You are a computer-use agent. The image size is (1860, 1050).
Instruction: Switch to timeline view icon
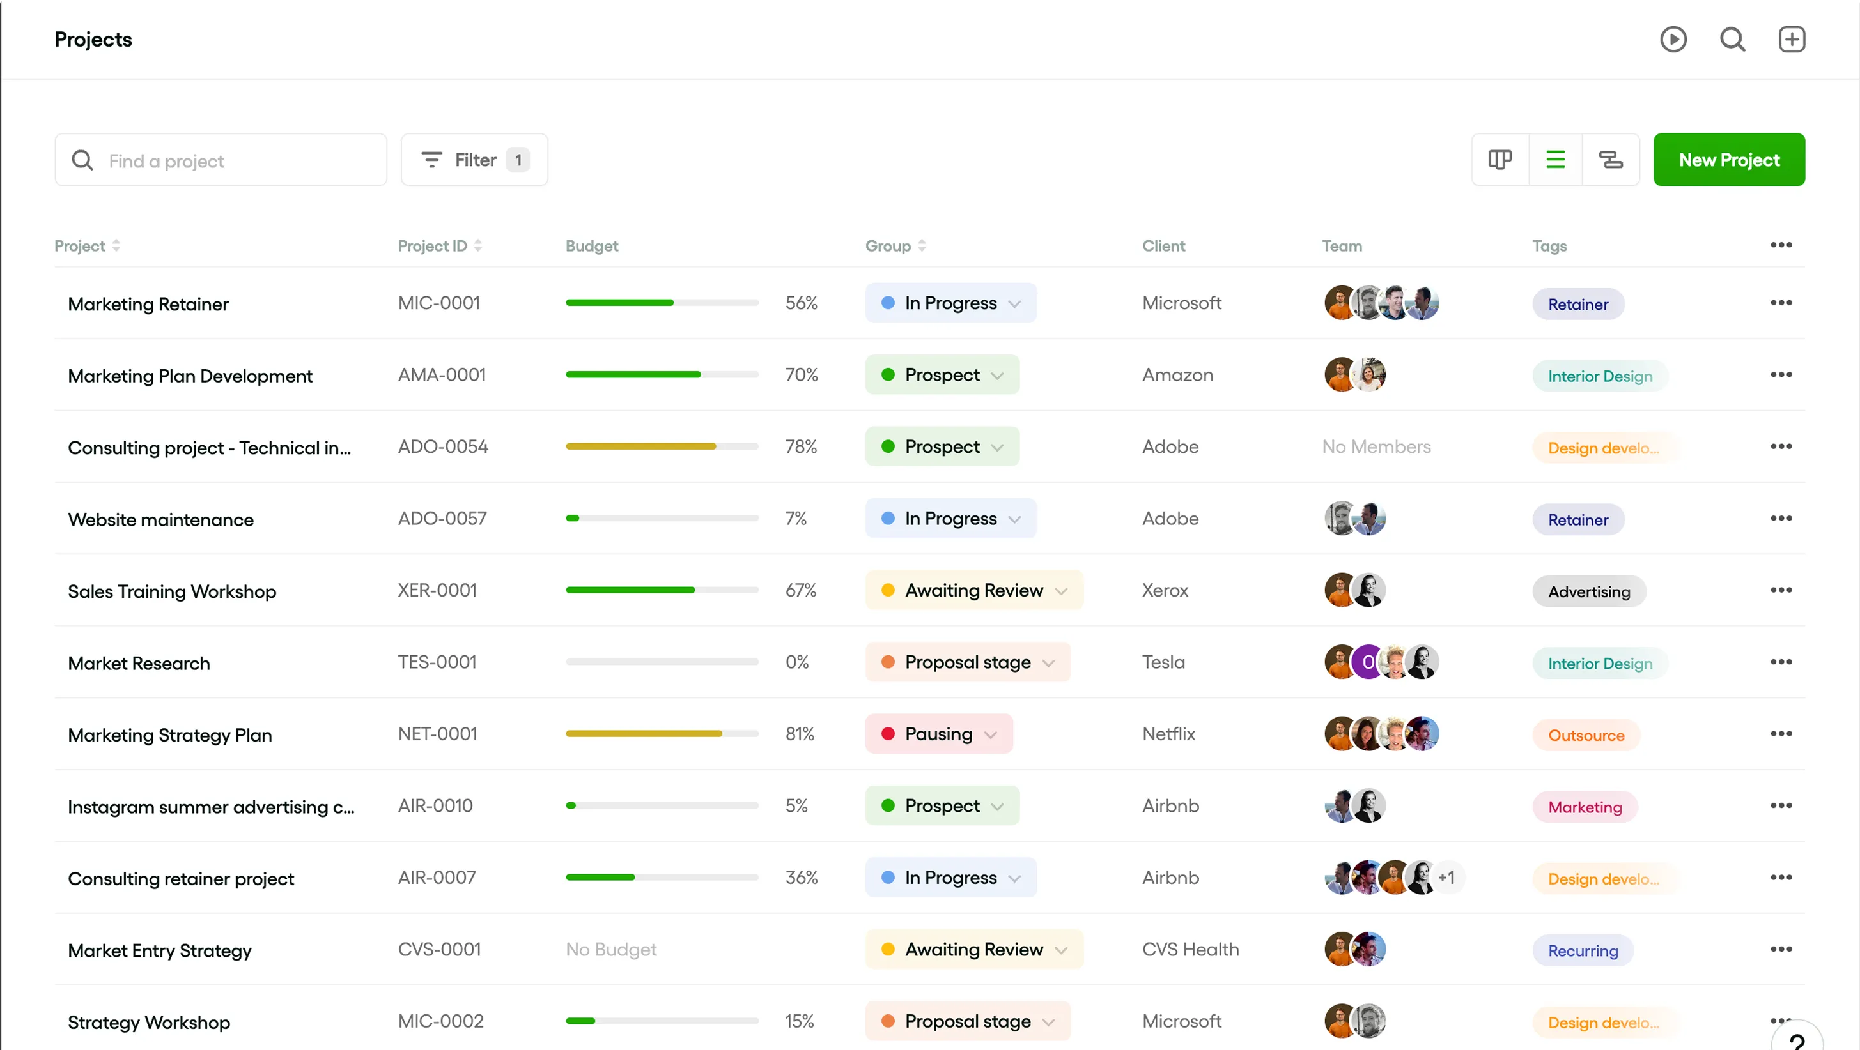(x=1610, y=160)
